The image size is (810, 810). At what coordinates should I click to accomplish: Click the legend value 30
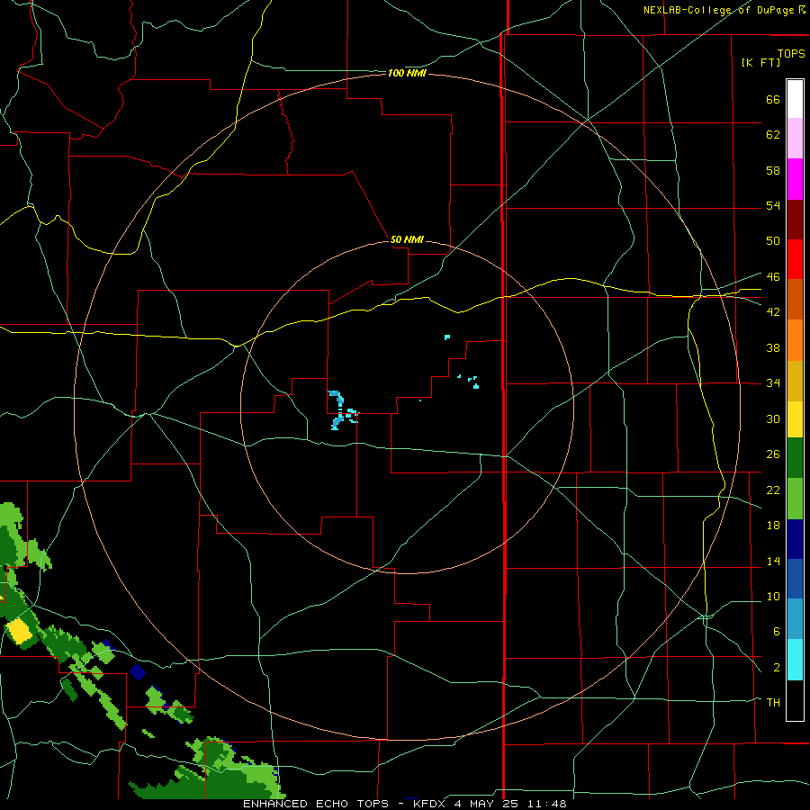tap(773, 418)
